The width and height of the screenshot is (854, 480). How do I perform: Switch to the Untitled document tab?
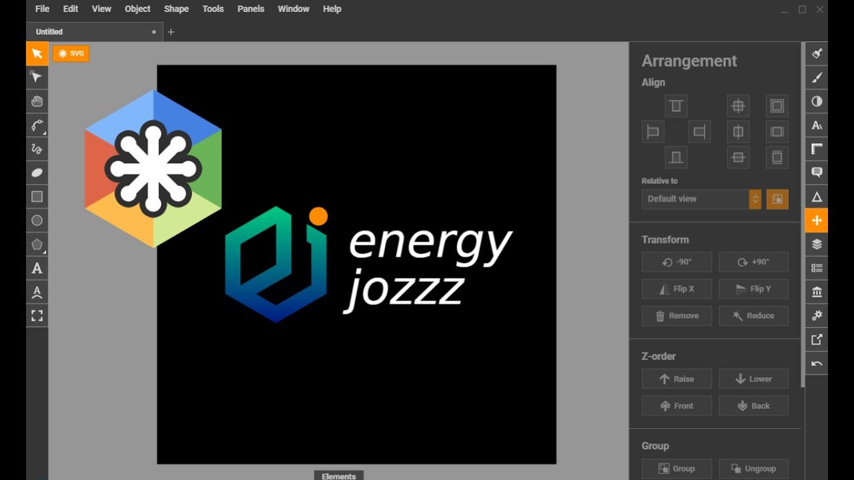coord(94,31)
